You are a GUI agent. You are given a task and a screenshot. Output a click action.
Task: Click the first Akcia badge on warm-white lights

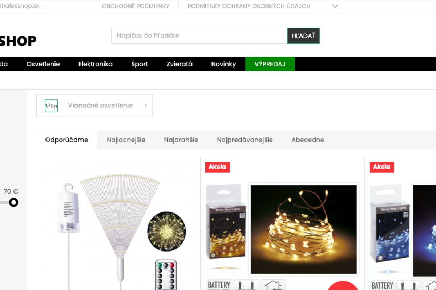(x=217, y=167)
